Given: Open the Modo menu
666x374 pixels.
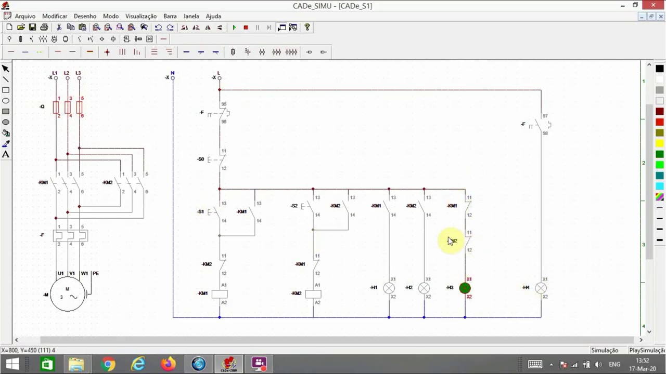Looking at the screenshot, I should (111, 16).
